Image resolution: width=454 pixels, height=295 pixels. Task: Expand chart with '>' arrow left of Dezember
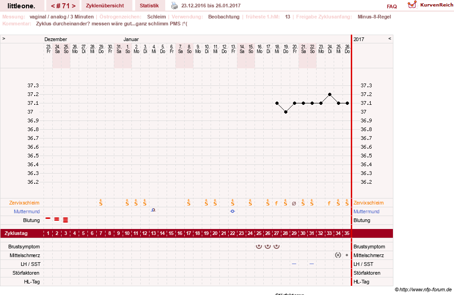tap(4, 38)
